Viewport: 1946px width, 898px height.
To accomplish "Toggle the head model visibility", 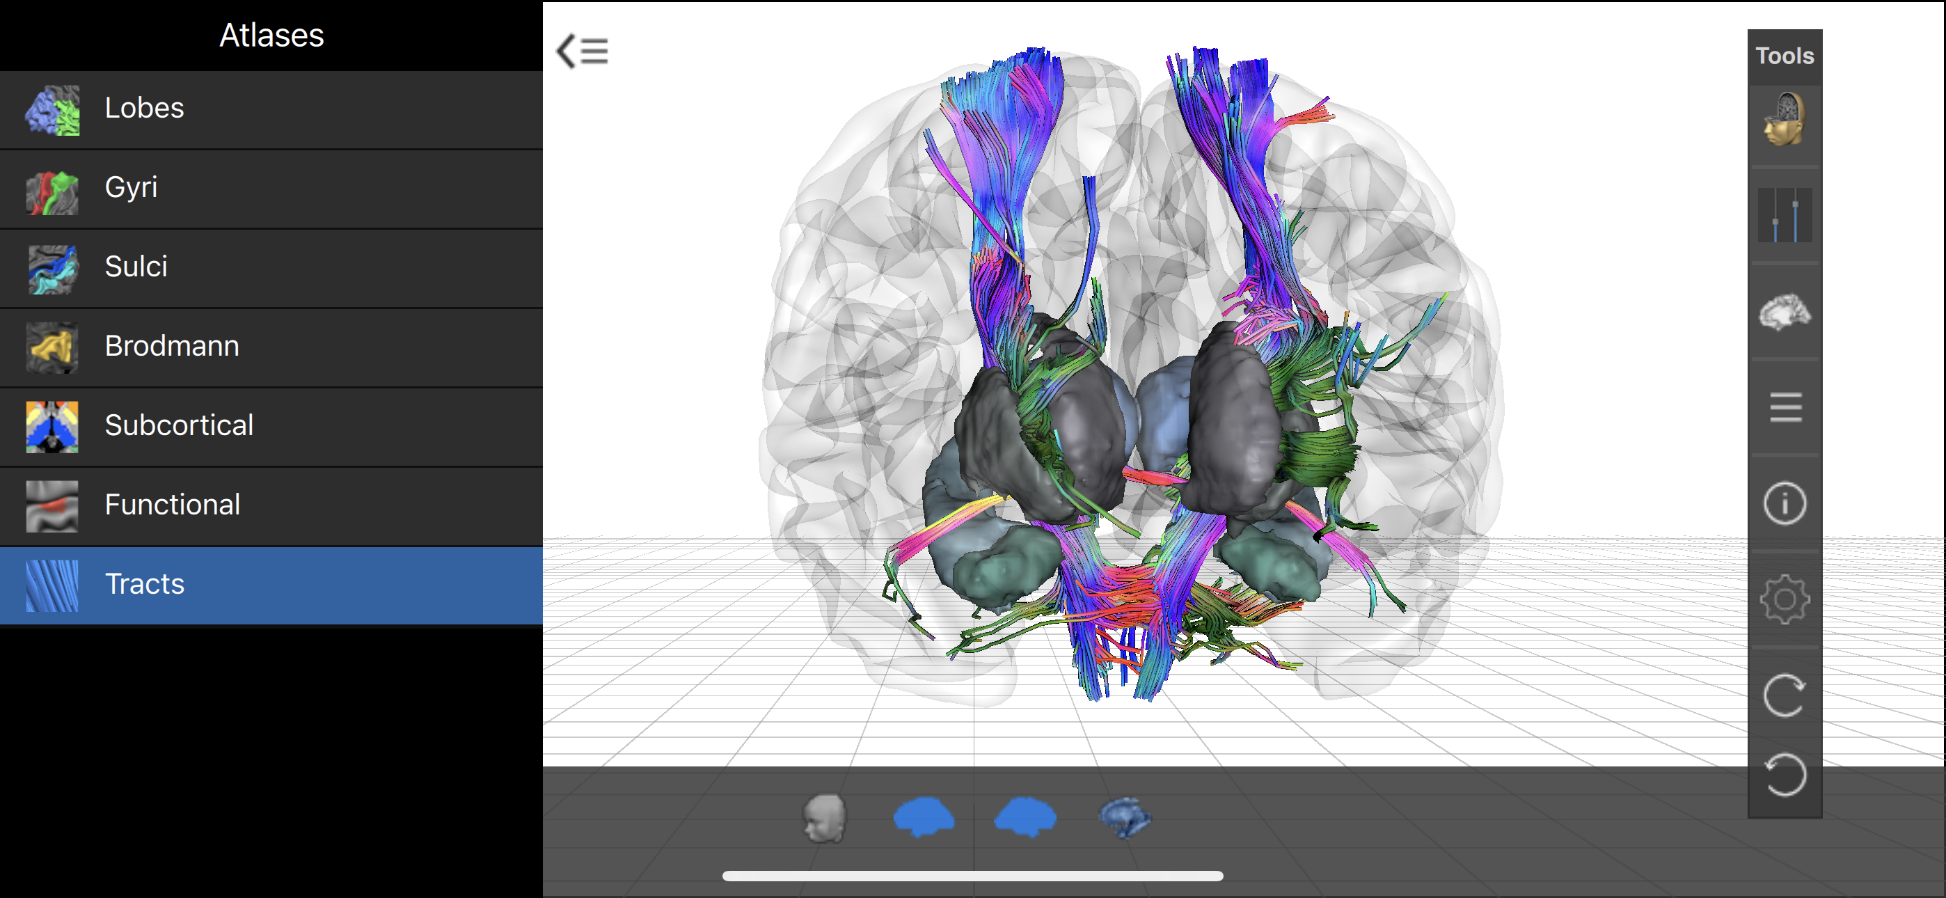I will click(x=824, y=817).
